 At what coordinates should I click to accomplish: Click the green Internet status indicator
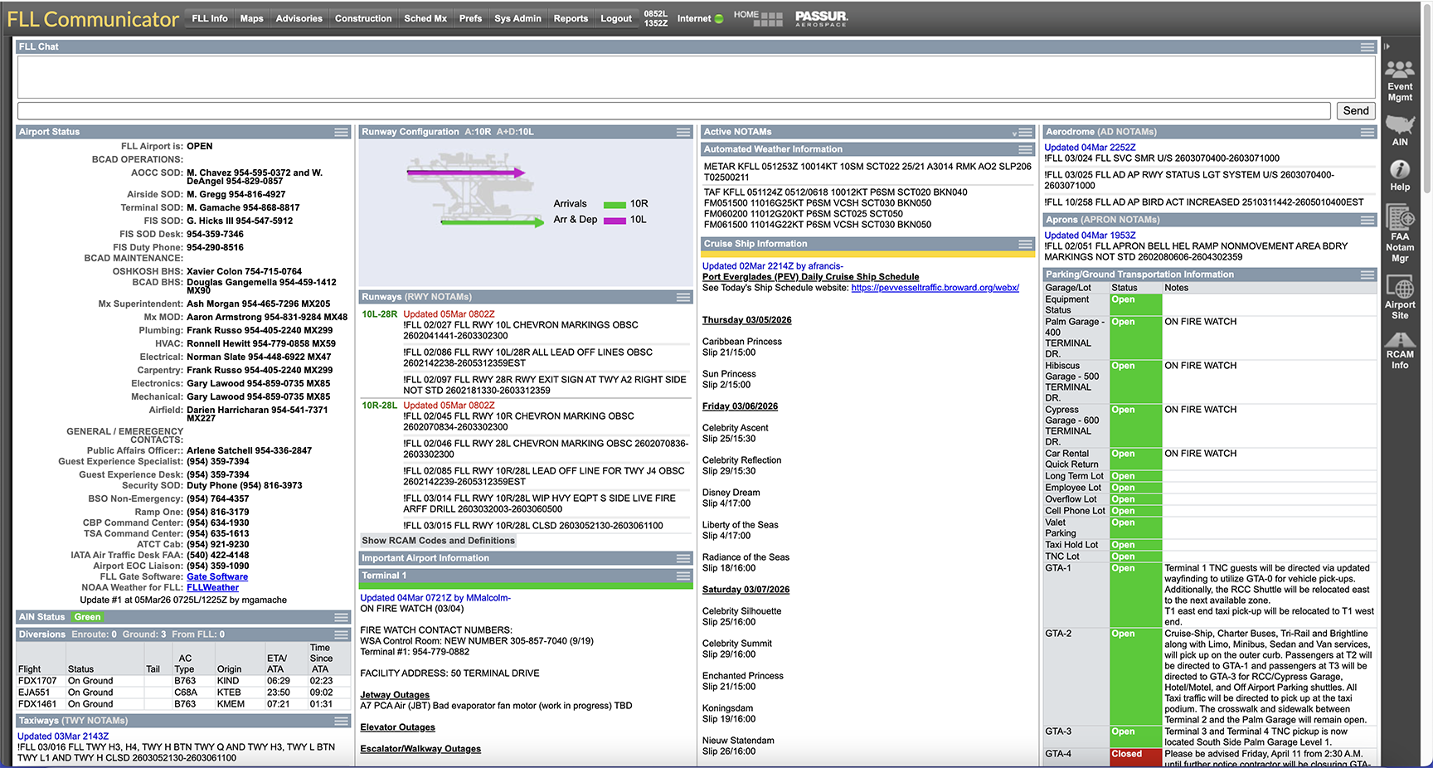click(719, 19)
